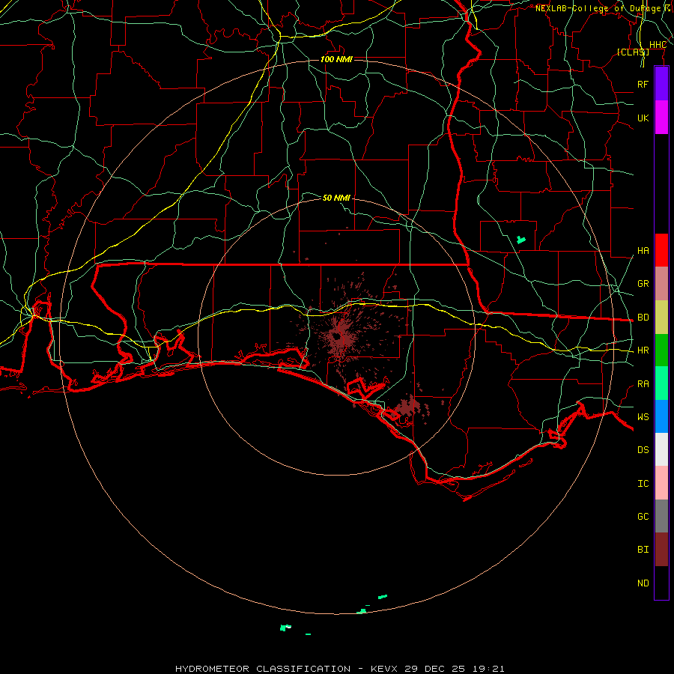Click the RA legend label
Screen dimensions: 674x674
pos(643,384)
